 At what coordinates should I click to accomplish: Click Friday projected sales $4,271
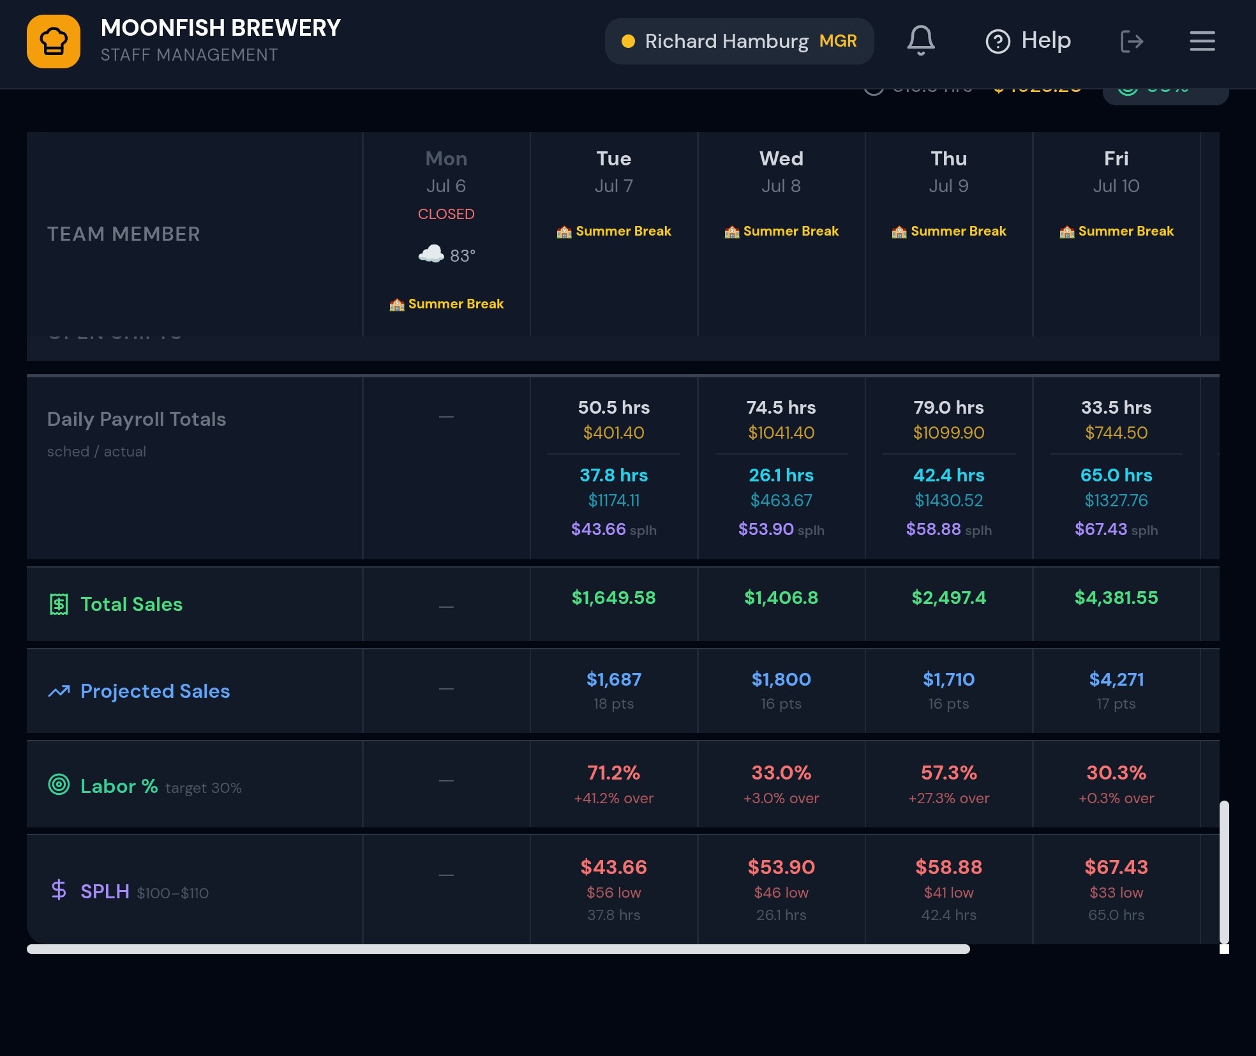click(x=1116, y=679)
